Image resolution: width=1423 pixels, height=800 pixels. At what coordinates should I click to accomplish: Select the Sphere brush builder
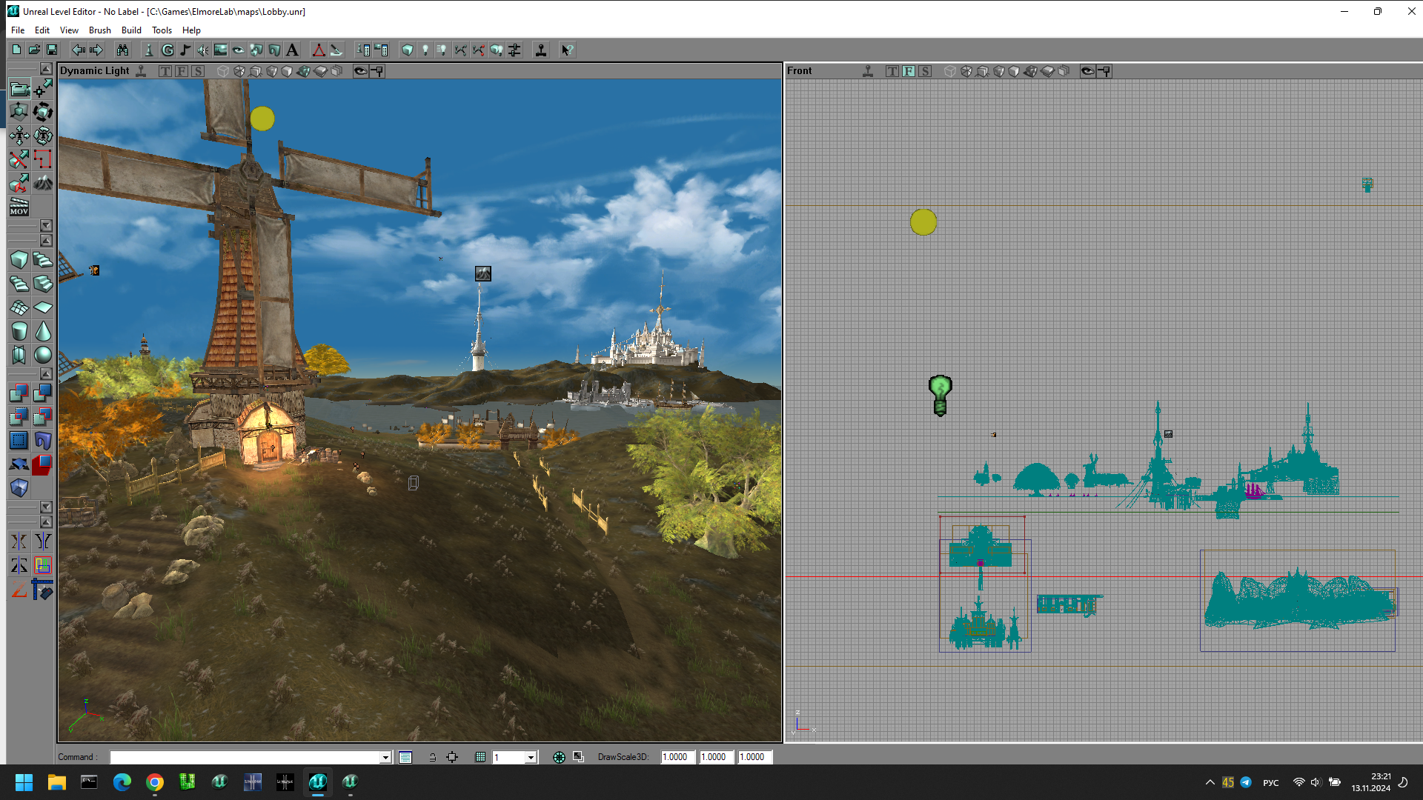(x=43, y=355)
